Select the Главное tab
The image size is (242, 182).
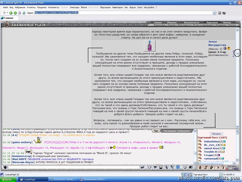[9, 18]
